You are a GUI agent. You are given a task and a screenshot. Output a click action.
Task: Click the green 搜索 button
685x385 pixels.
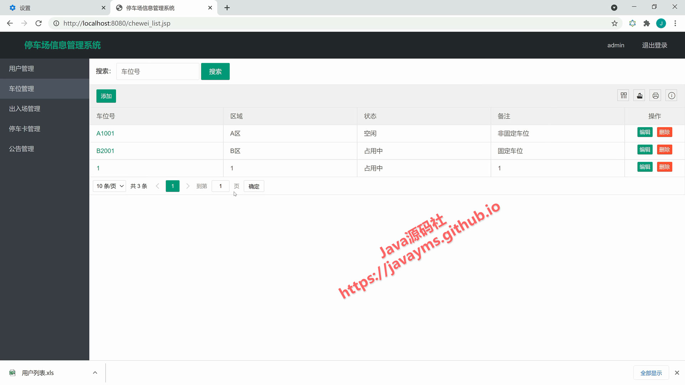click(215, 71)
